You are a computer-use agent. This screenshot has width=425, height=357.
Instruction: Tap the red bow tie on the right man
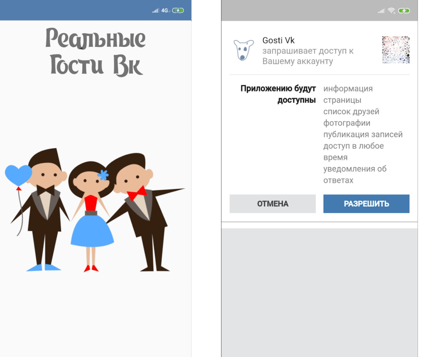[137, 193]
